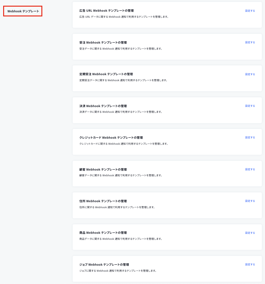Click description 住所に関する Webhook 通知
Viewport: 265px width, 284px height.
point(117,207)
